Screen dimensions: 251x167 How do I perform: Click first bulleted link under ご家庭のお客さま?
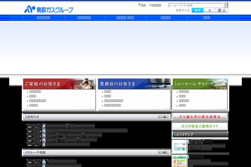point(35,91)
